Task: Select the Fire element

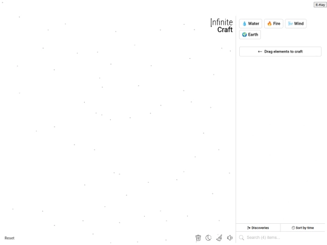Action: click(274, 24)
